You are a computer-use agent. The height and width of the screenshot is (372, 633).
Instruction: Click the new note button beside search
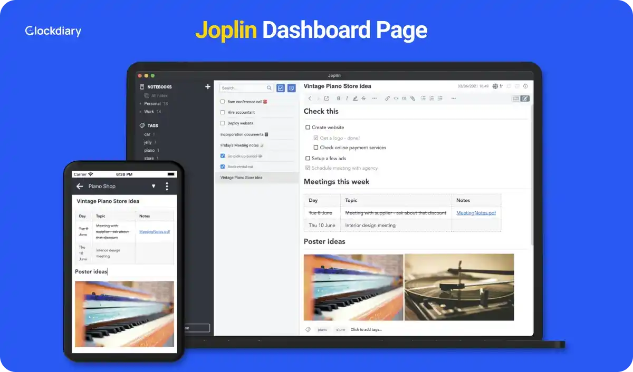[x=291, y=88]
